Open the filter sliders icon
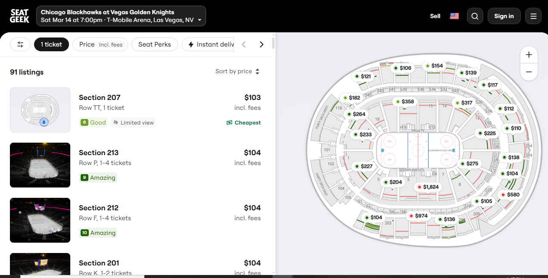This screenshot has height=278, width=548. click(20, 44)
